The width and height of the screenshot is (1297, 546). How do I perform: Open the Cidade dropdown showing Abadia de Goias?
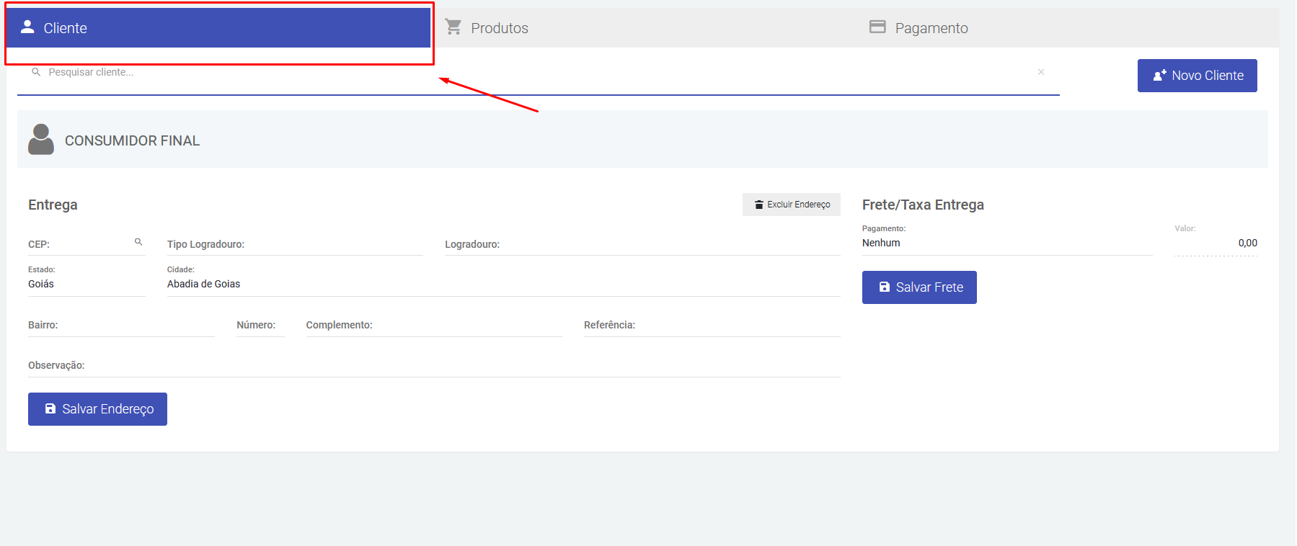click(503, 284)
